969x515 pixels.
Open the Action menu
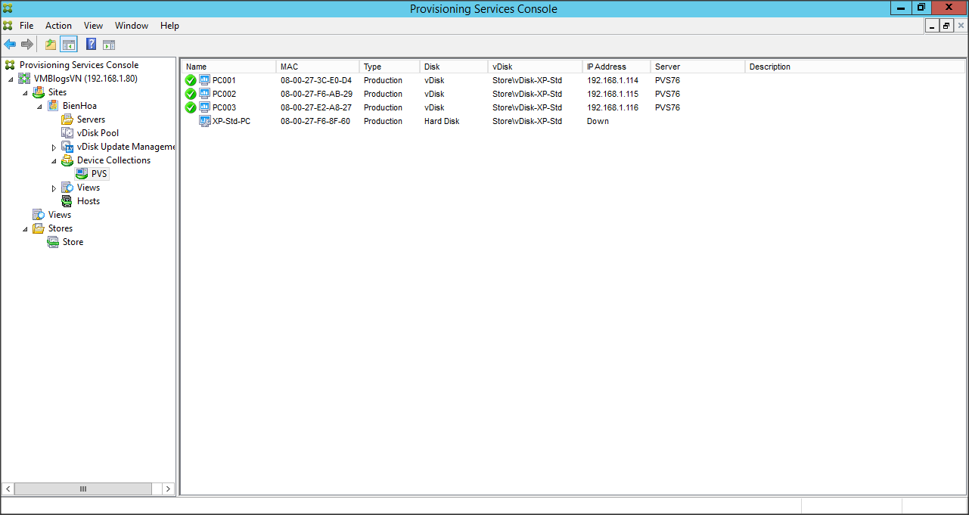(x=58, y=26)
